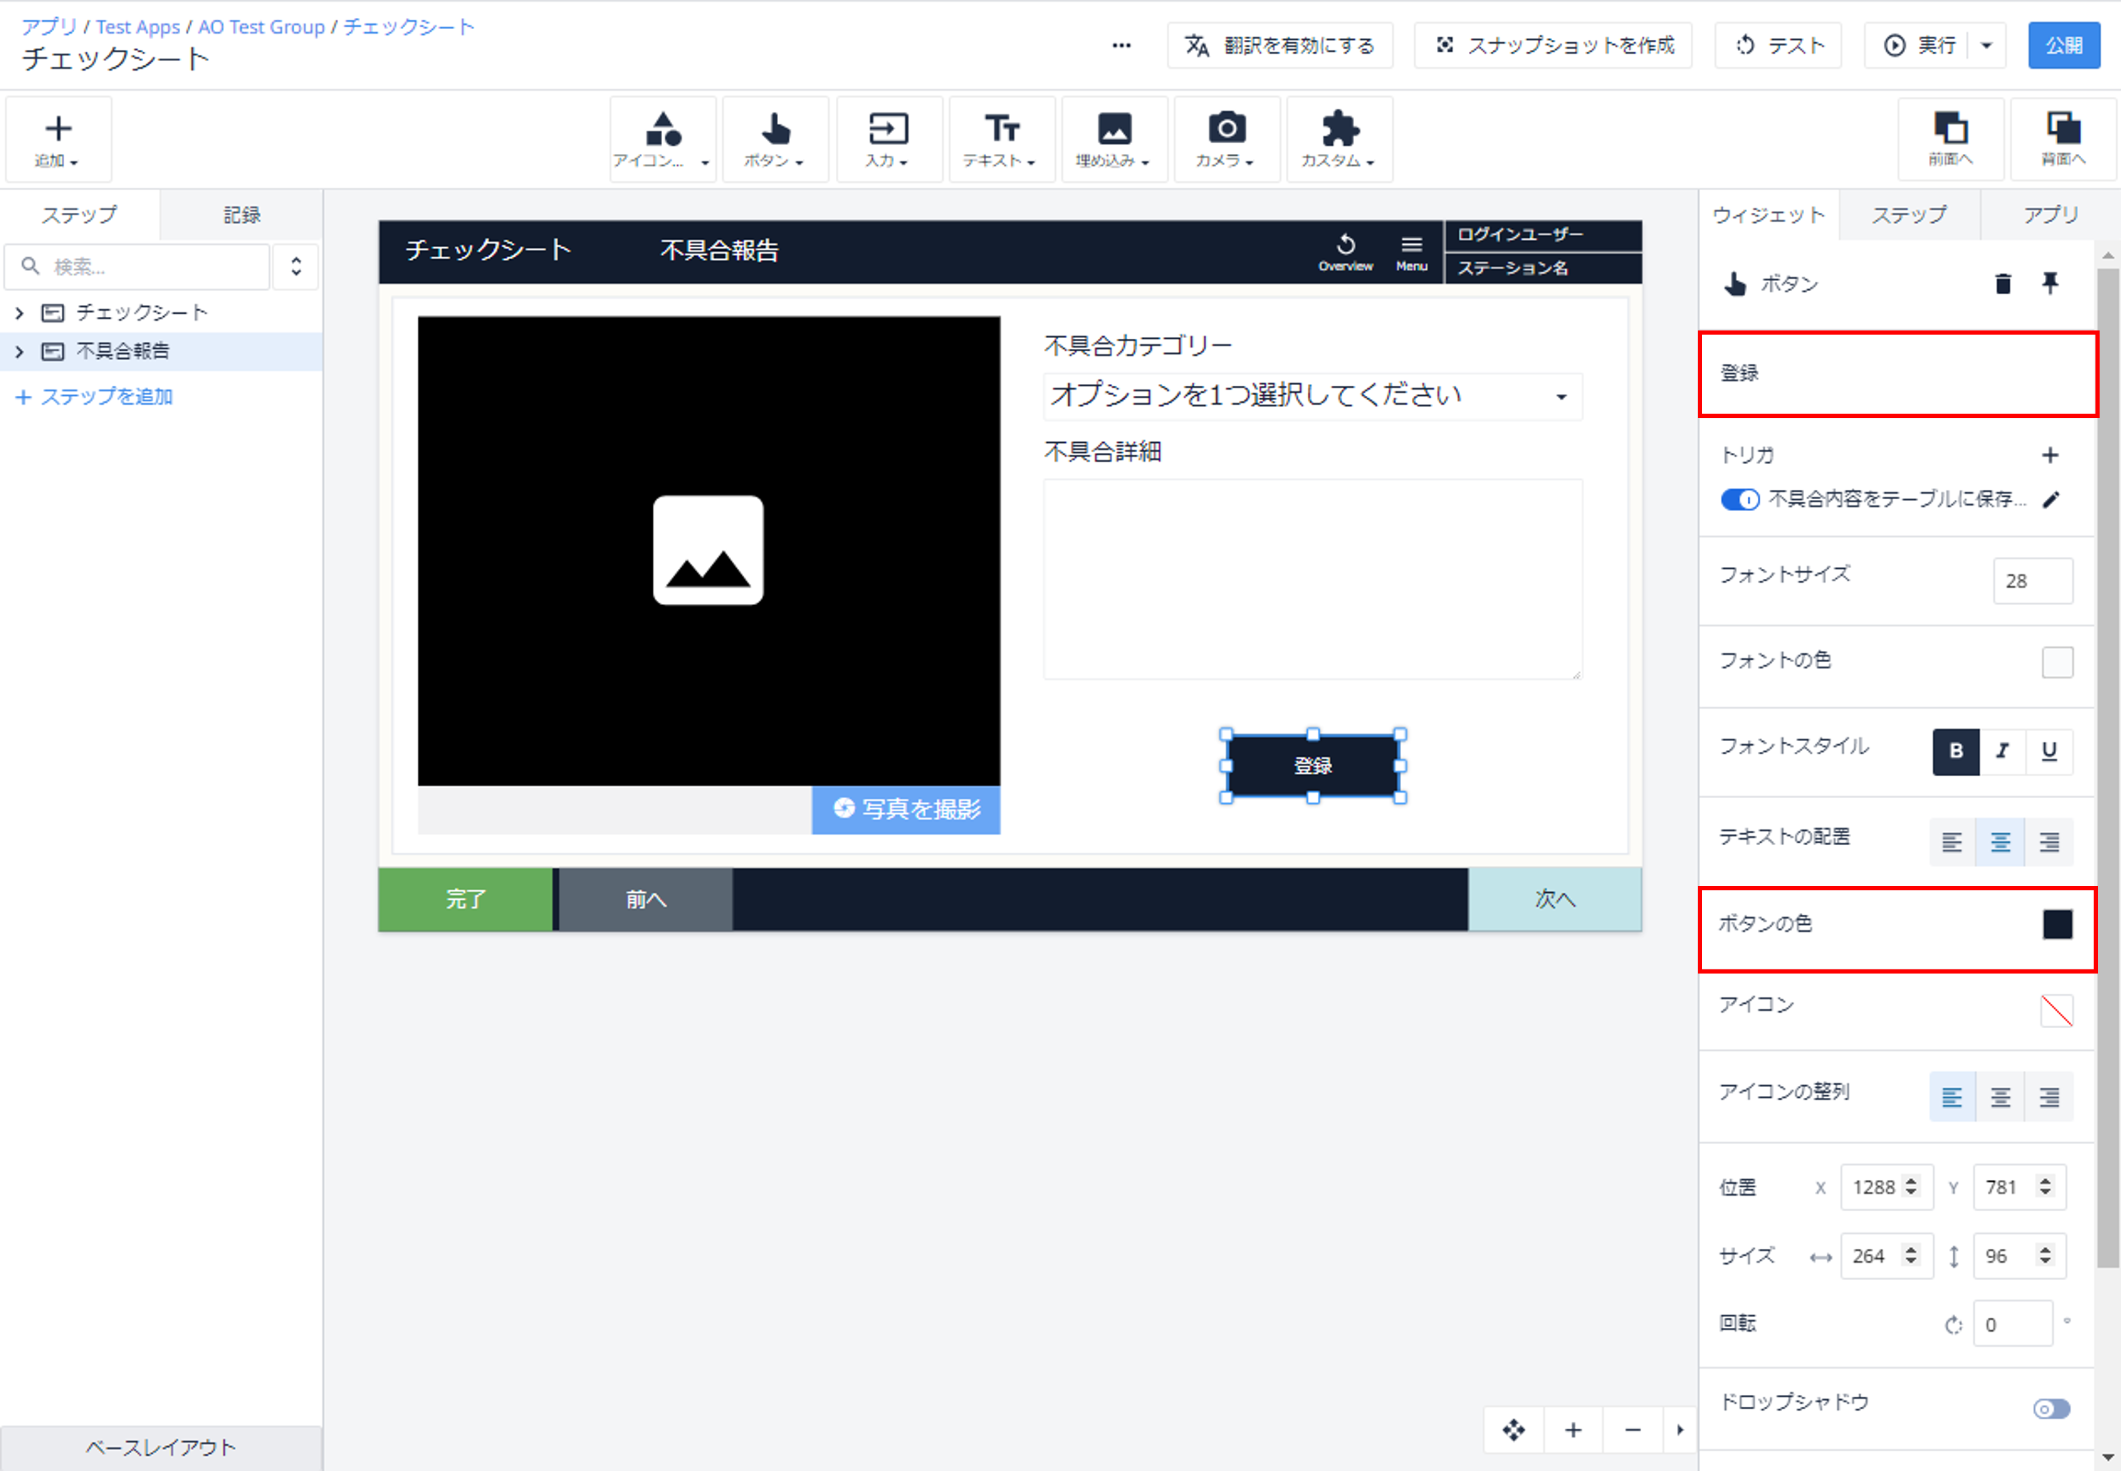Open the three-dot more options menu
This screenshot has height=1471, width=2121.
click(1121, 45)
